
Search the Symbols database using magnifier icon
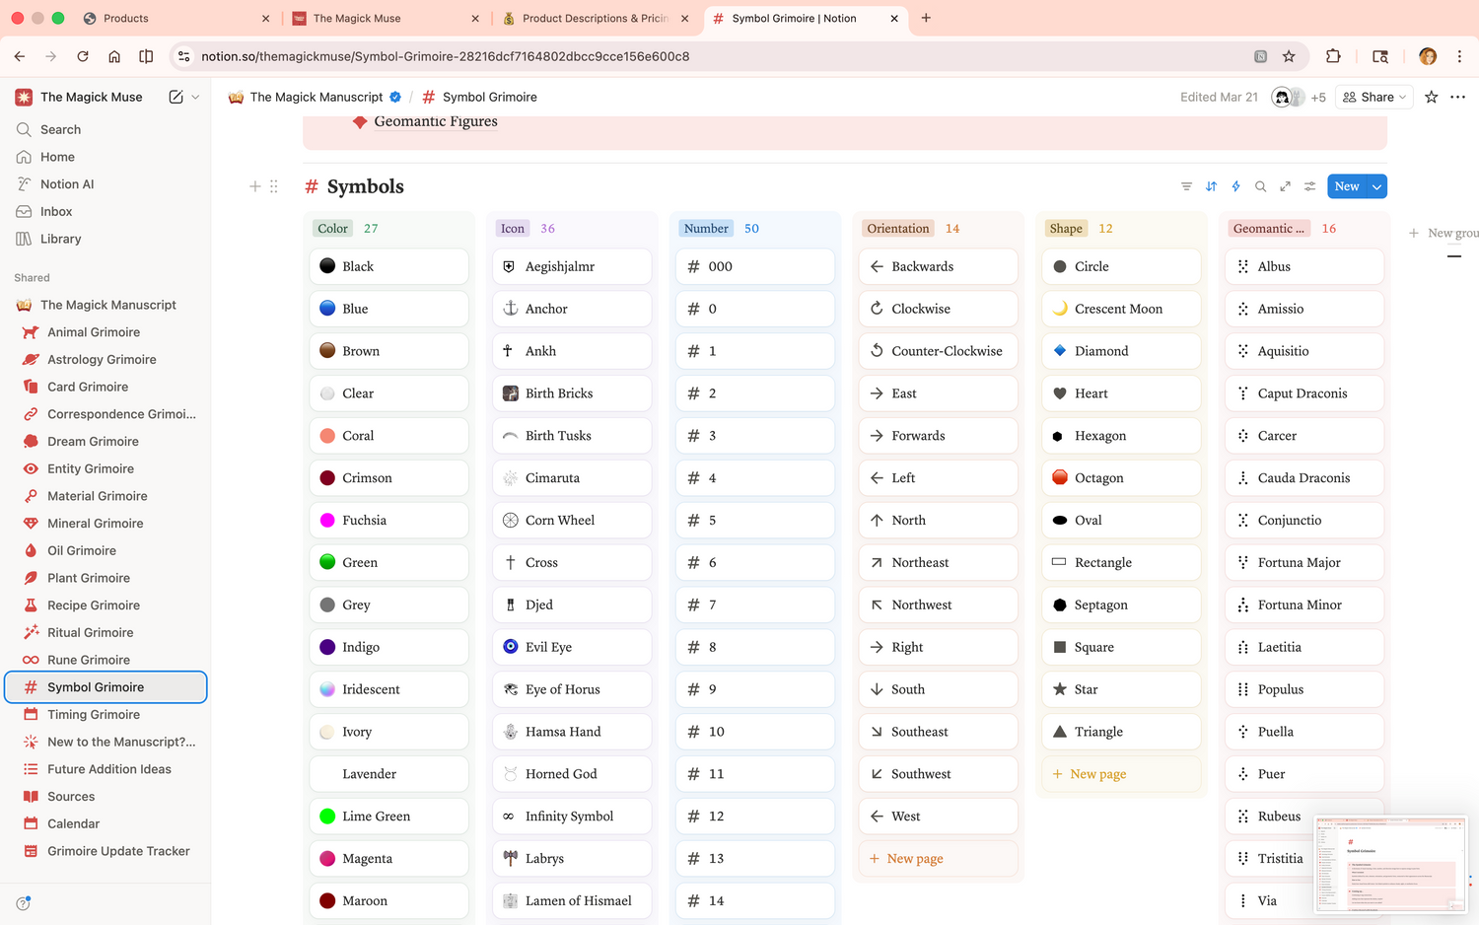pyautogui.click(x=1260, y=186)
